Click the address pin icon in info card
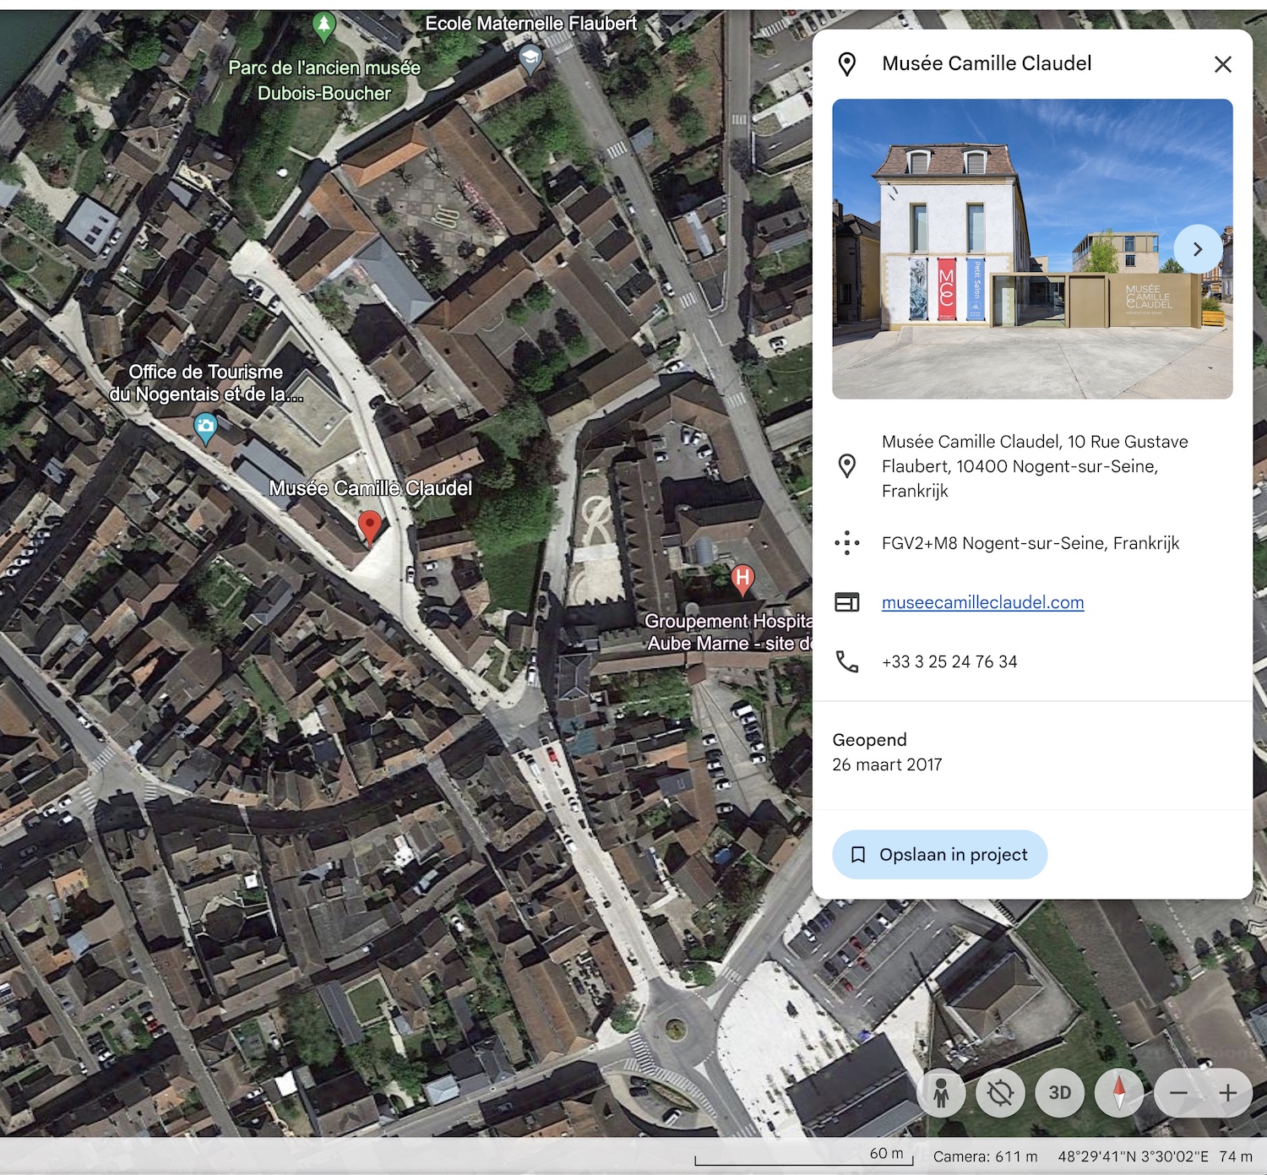The height and width of the screenshot is (1175, 1267). (847, 466)
